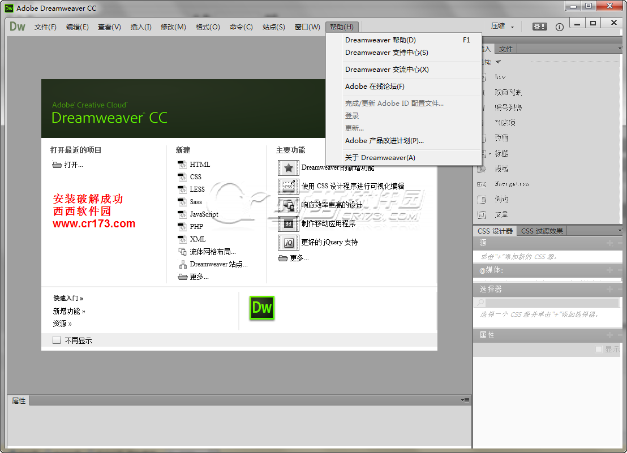Open the sync settings icon next to 压缩

click(x=539, y=27)
